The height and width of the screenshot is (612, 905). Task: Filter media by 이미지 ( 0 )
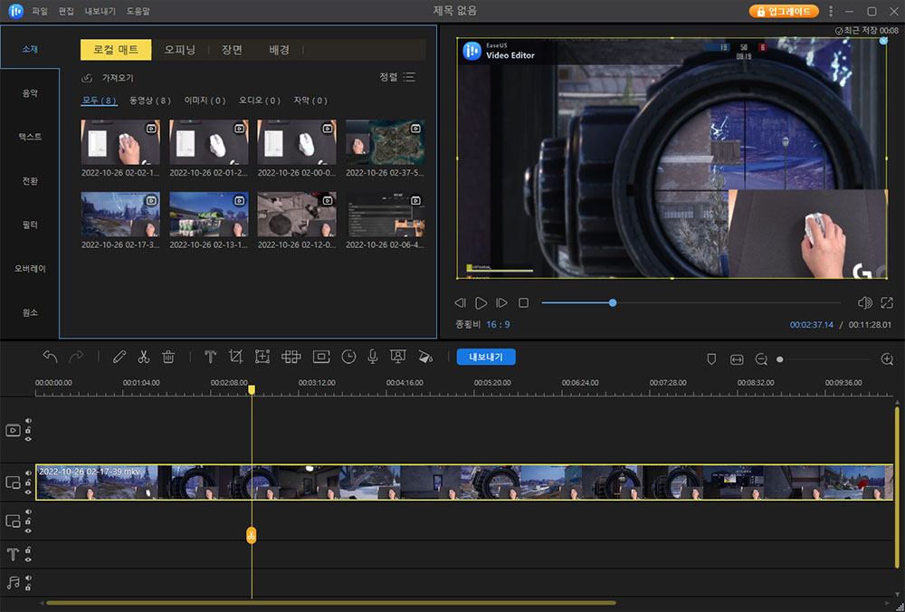[x=205, y=100]
